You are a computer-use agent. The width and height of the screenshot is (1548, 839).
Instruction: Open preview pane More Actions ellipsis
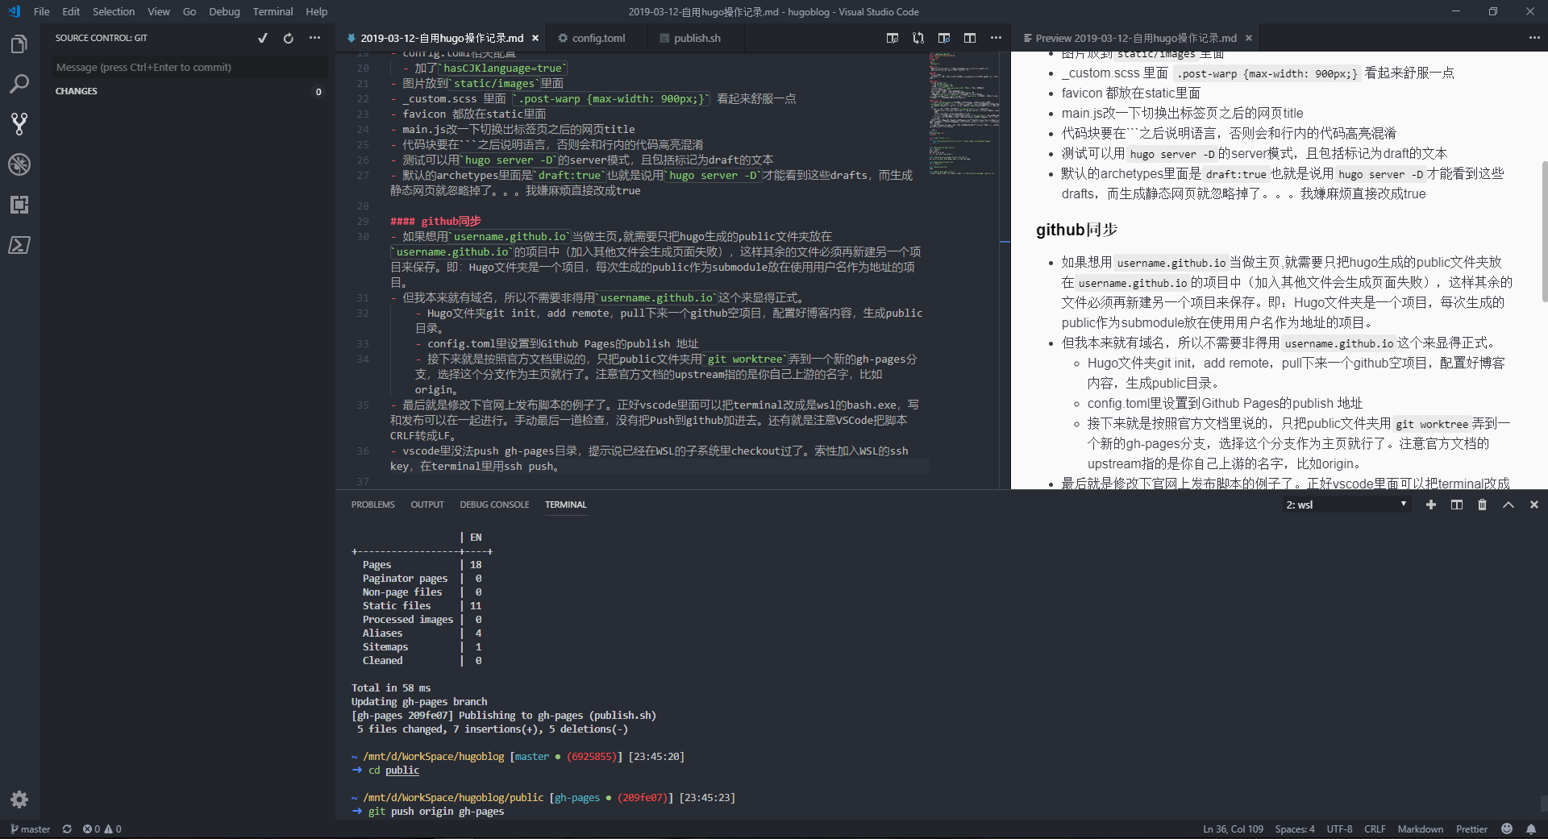click(x=1534, y=38)
